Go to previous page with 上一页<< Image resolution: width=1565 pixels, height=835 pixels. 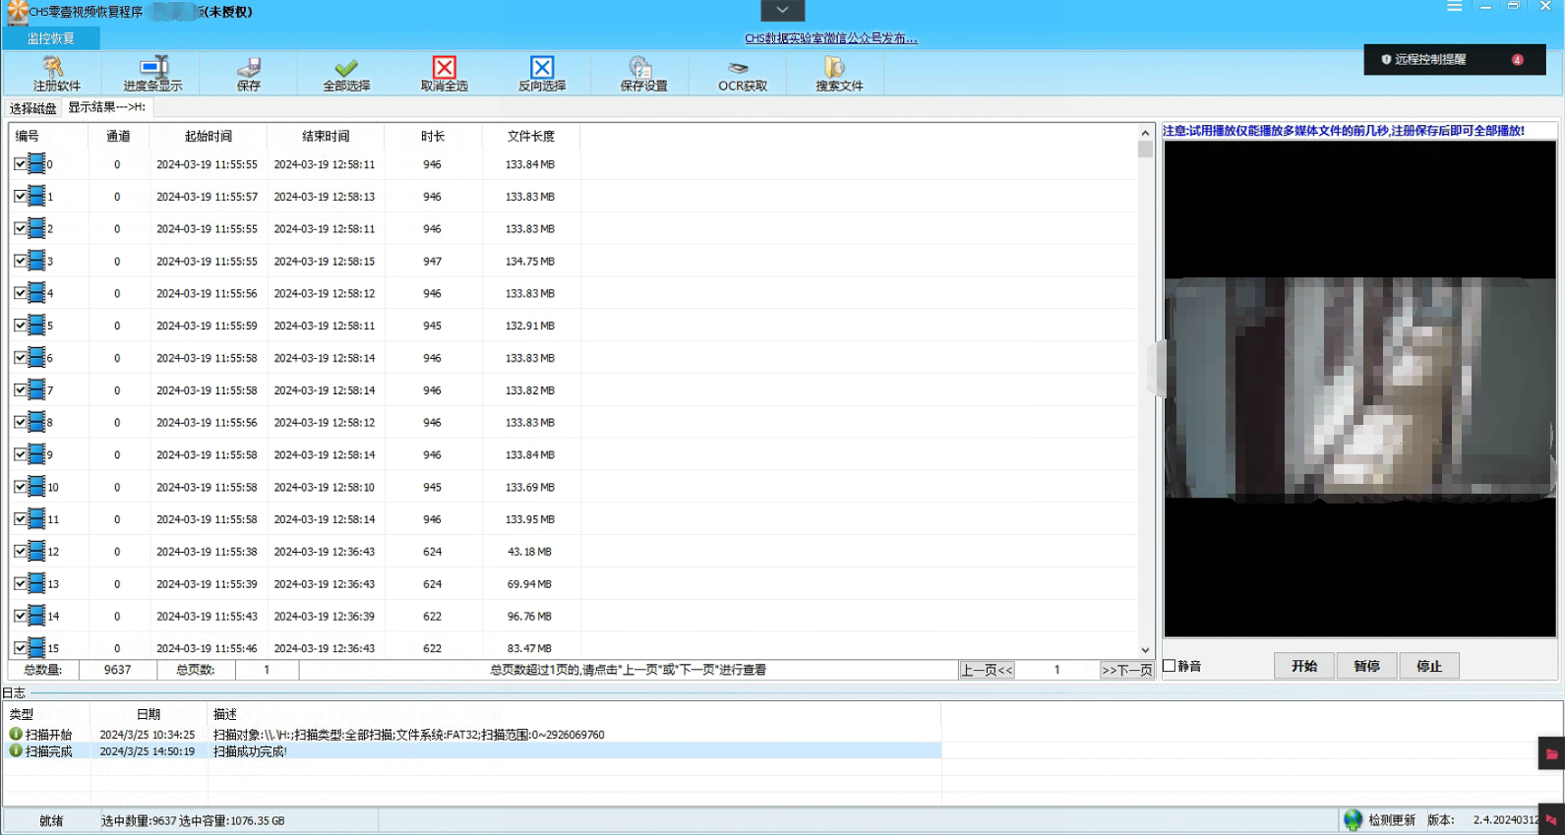pos(987,670)
